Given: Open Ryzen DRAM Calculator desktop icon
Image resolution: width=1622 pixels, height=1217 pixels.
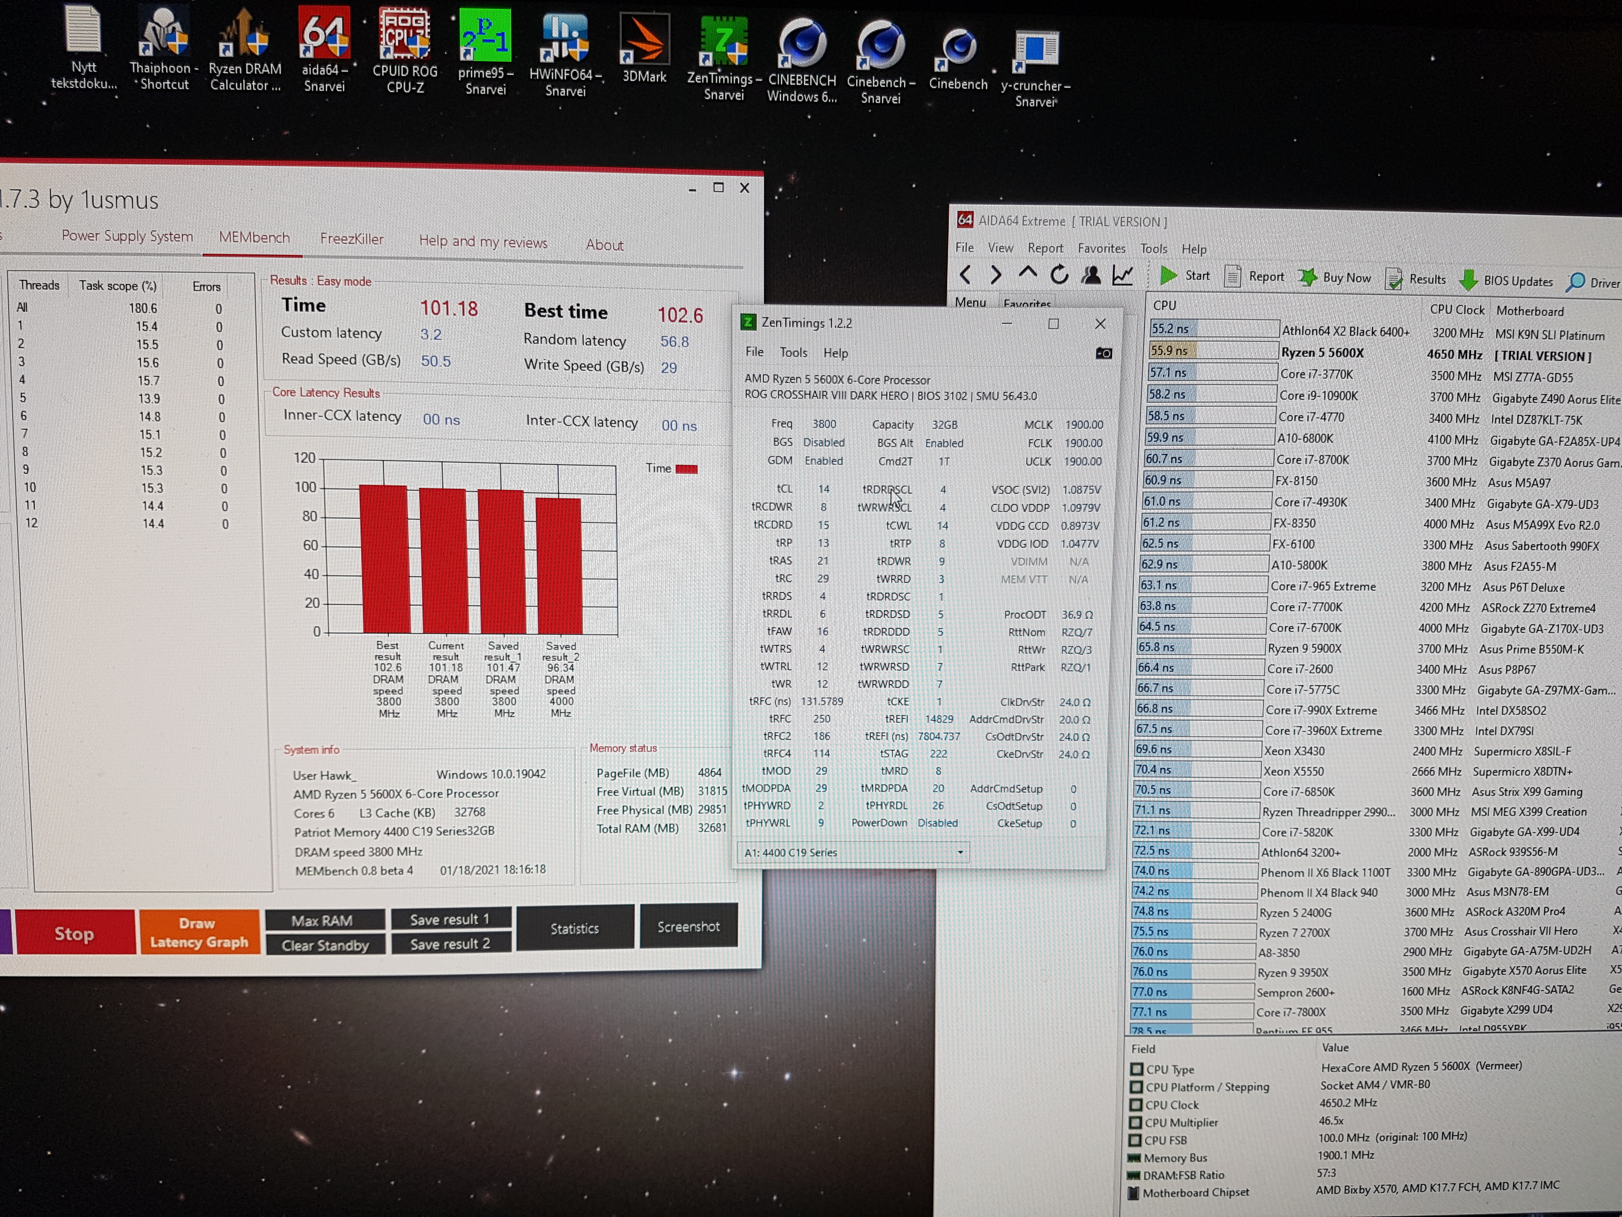Looking at the screenshot, I should coord(244,50).
